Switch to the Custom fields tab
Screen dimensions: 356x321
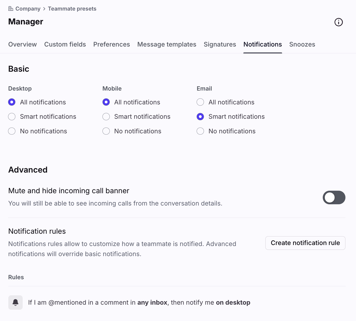[x=65, y=45]
